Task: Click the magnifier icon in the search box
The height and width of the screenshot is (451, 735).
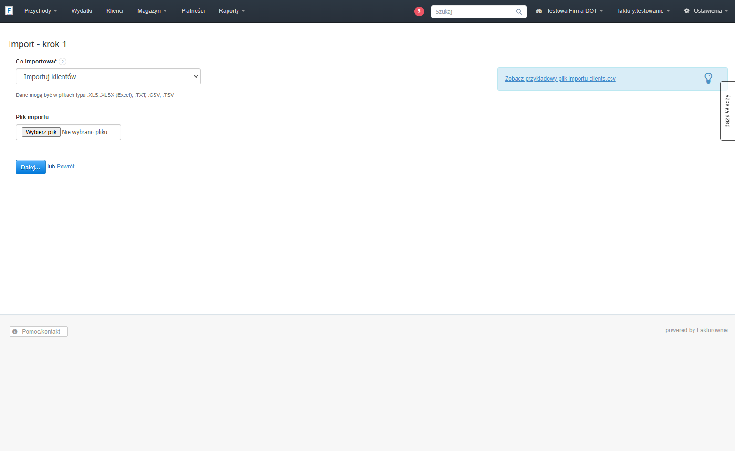Action: click(x=519, y=11)
